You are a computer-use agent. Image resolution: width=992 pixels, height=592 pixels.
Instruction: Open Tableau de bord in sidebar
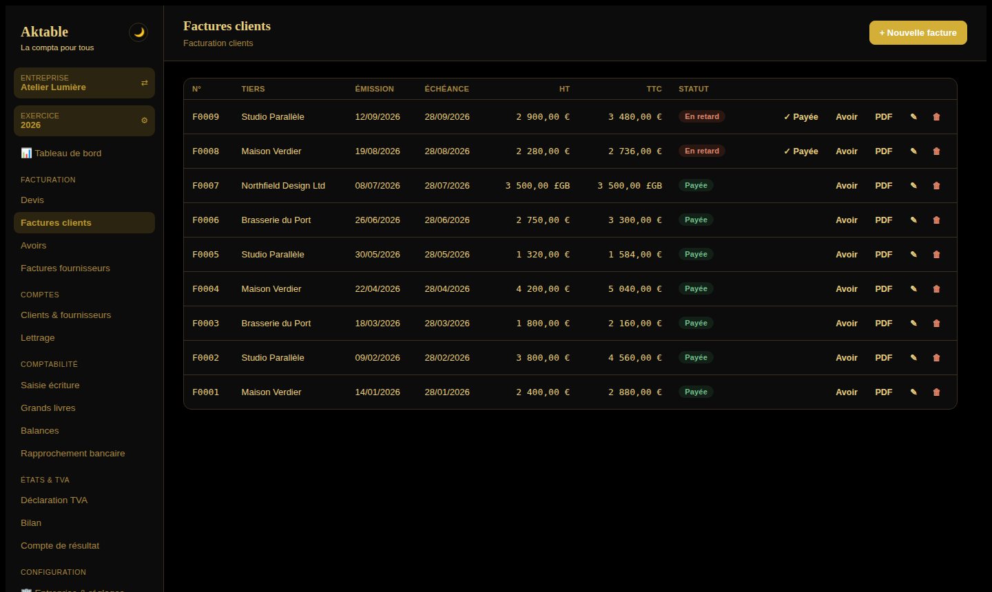pyautogui.click(x=84, y=153)
